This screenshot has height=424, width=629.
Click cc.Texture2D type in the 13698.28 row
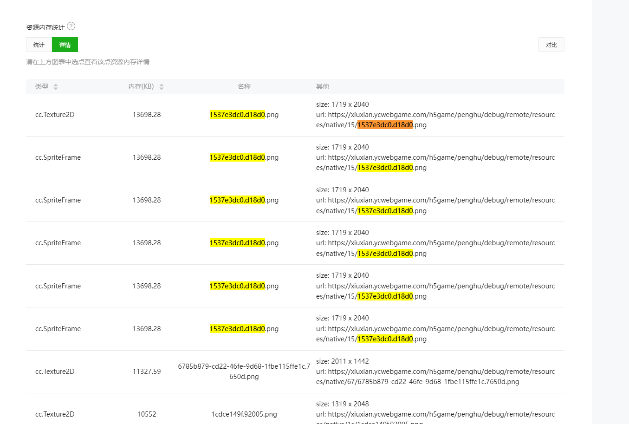[55, 115]
